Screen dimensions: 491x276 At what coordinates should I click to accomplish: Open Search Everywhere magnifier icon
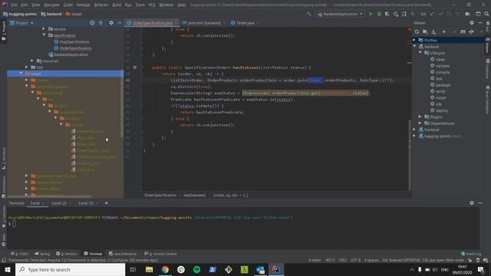486,14
